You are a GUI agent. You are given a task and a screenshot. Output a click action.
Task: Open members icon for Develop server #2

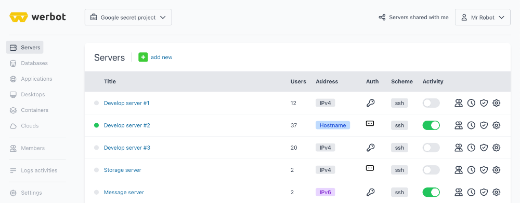(459, 125)
